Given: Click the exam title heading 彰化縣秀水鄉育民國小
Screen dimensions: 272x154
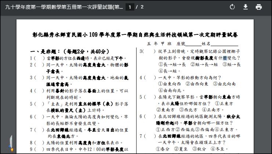Looking at the screenshot, I should pos(135,35).
